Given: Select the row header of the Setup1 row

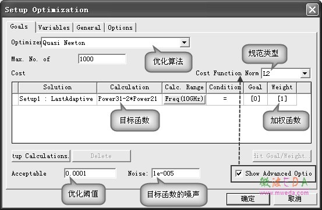Looking at the screenshot, I should coord(15,99).
